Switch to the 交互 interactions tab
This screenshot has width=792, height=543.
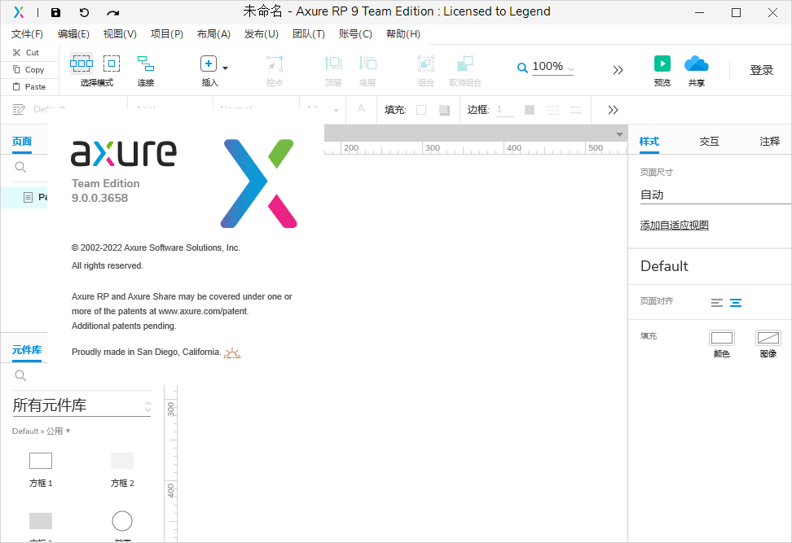click(709, 142)
